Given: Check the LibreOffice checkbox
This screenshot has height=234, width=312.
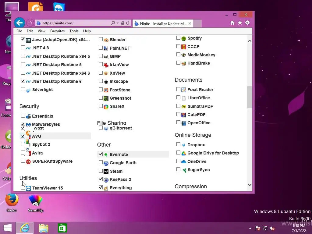Looking at the screenshot, I should (178, 97).
